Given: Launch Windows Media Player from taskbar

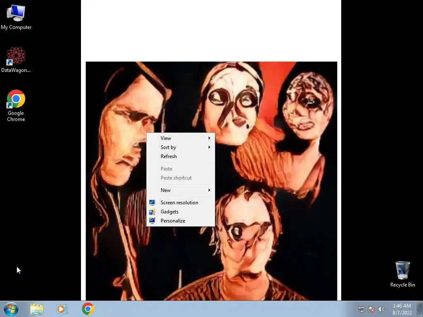Looking at the screenshot, I should (62, 309).
